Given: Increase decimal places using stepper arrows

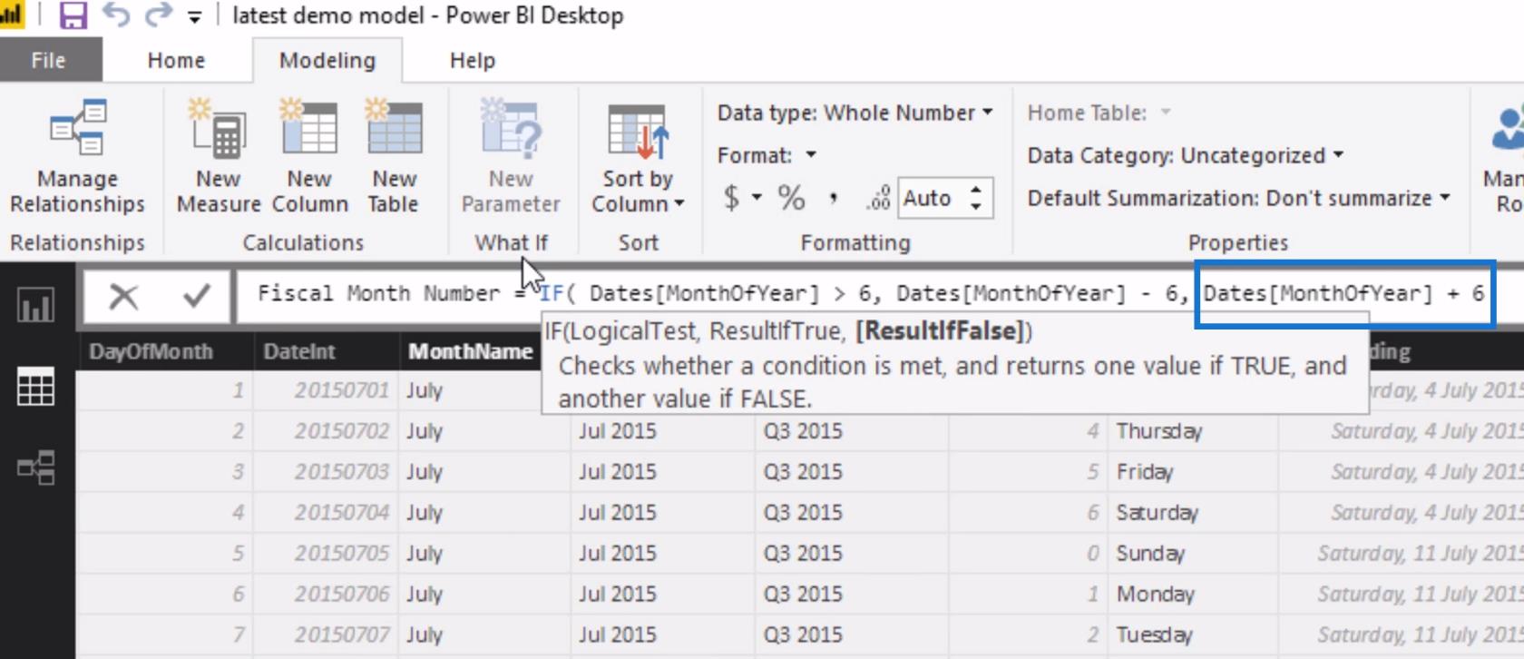Looking at the screenshot, I should [x=976, y=191].
